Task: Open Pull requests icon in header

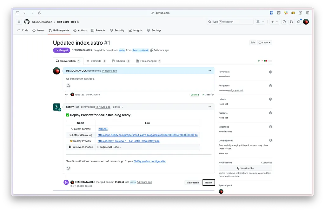Action: 291,22
